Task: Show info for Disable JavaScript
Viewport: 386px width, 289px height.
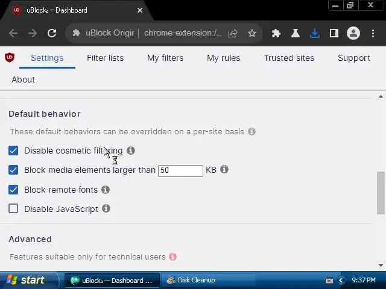Action: point(106,208)
